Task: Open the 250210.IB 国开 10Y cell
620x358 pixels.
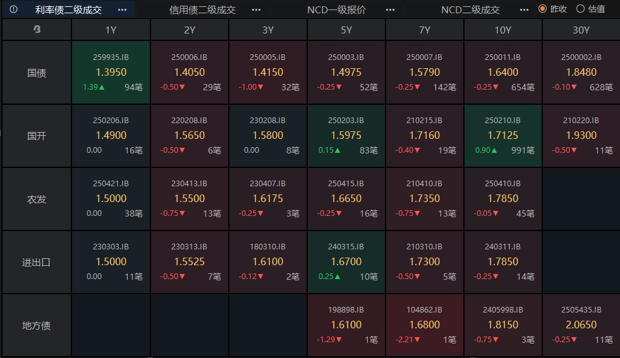Action: [x=503, y=136]
